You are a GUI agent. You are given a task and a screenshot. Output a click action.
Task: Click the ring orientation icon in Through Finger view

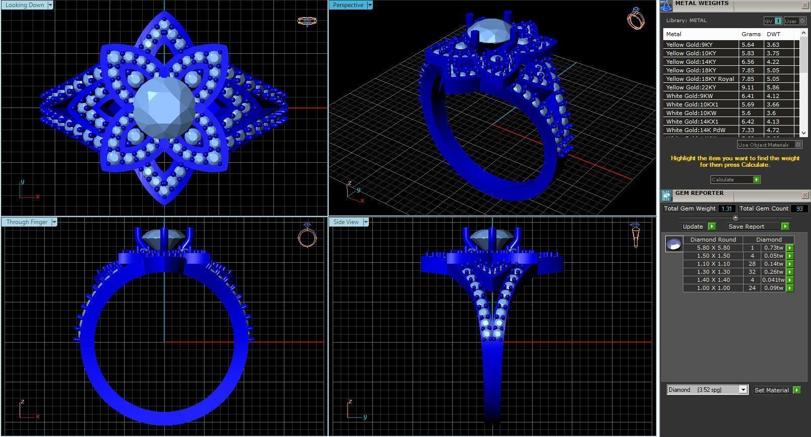pos(307,236)
